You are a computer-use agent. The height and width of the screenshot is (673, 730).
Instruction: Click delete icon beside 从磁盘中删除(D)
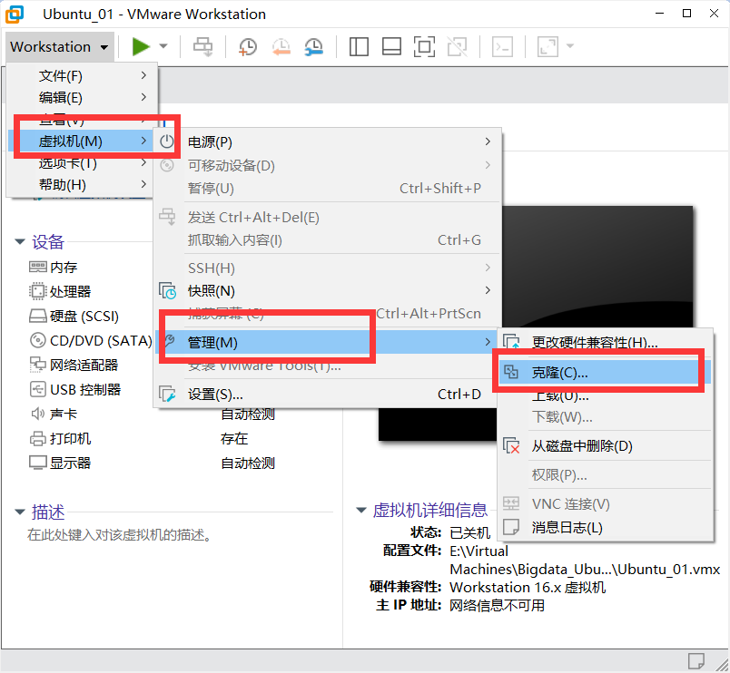click(511, 445)
